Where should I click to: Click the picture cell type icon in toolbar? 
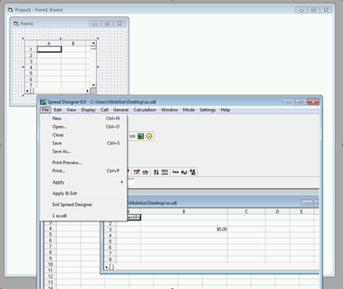141,136
